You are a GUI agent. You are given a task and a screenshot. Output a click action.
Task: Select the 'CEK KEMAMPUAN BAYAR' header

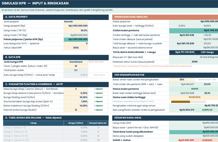pyautogui.click(x=165, y=75)
